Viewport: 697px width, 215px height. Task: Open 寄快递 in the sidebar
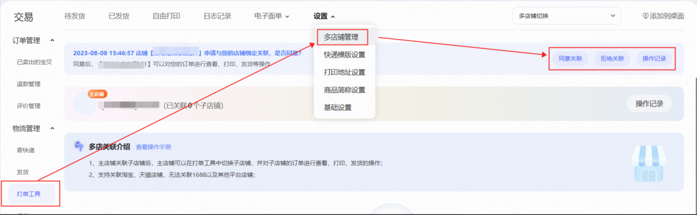click(26, 150)
